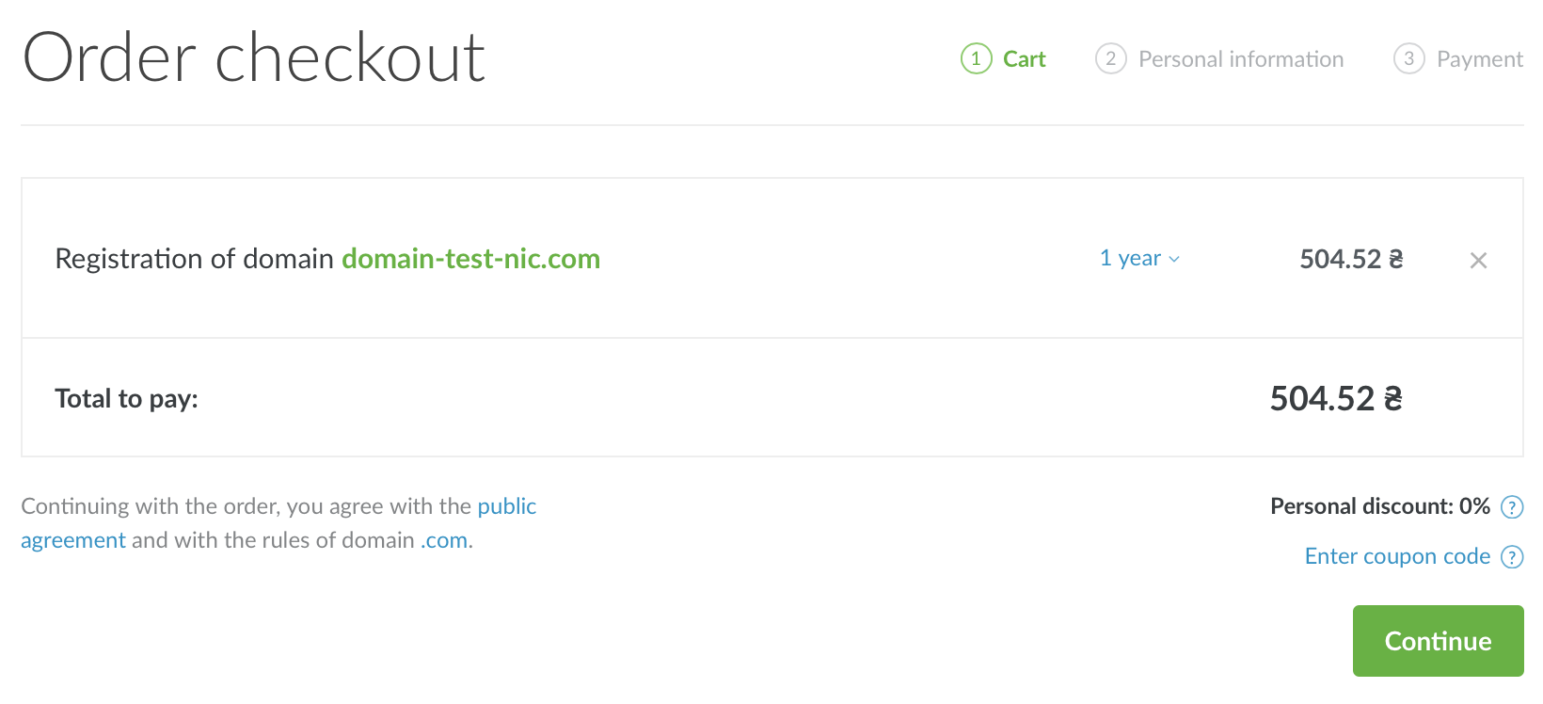Go to Personal information step
The image size is (1543, 704).
1240,59
